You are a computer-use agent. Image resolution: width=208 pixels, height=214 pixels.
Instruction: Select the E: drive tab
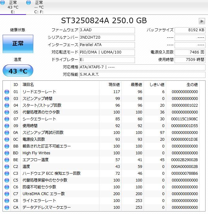coord(13,7)
